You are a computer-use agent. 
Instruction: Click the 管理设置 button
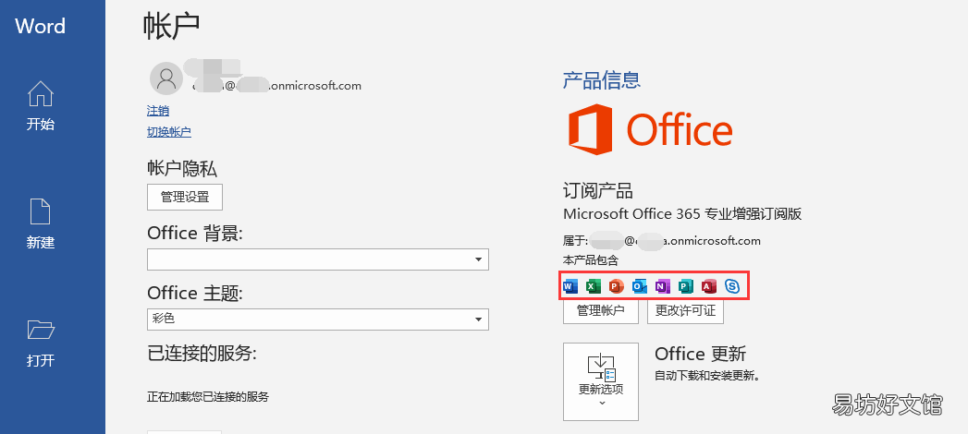click(x=185, y=198)
